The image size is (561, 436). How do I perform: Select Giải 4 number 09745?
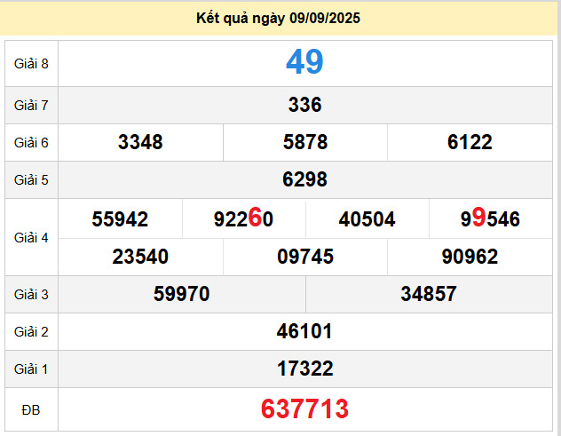[x=305, y=257]
